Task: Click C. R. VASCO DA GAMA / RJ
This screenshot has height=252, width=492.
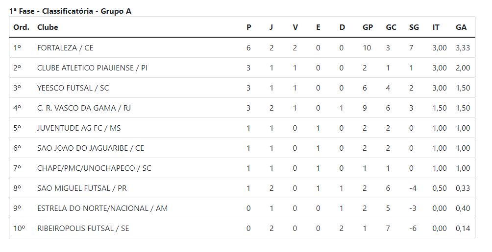Action: point(84,108)
